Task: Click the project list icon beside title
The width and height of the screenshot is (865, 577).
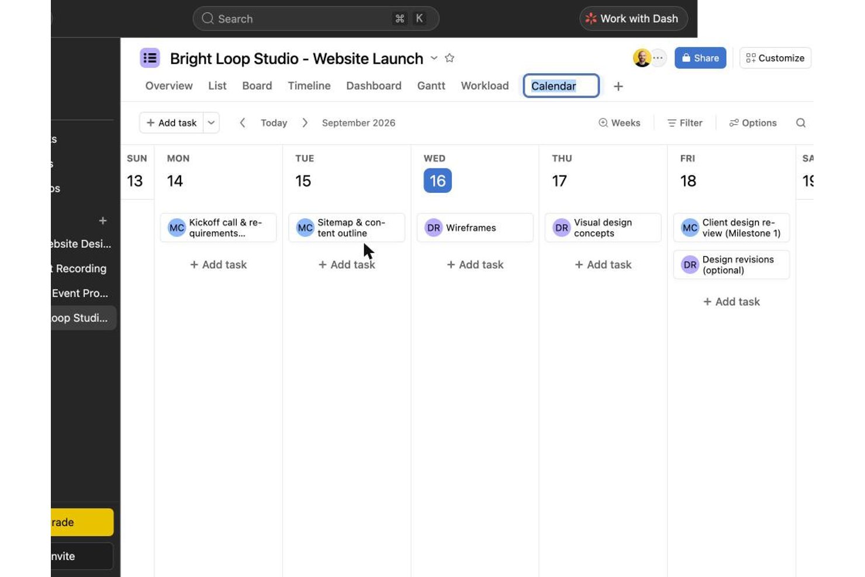Action: (150, 58)
